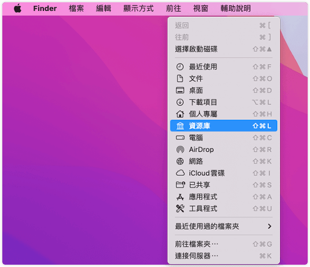Click the 下載項目 download arrow icon
The image size is (310, 267).
point(180,102)
